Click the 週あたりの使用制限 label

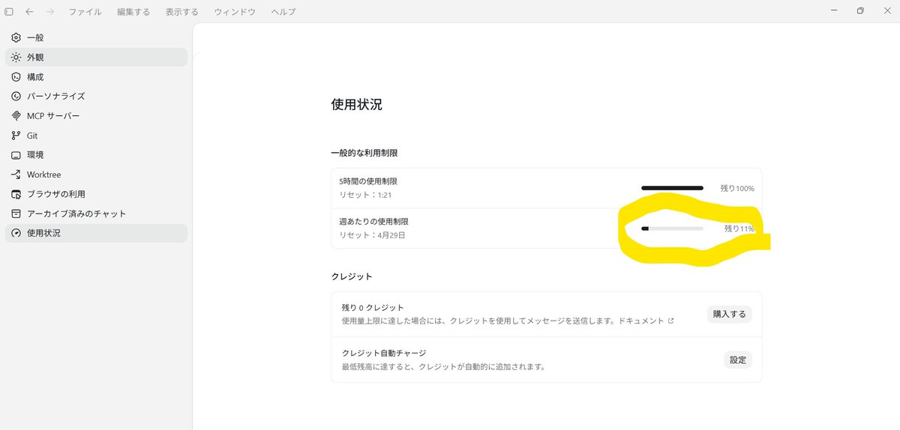[x=373, y=222]
